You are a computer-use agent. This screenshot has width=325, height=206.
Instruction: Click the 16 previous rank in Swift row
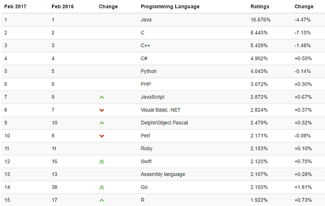[x=55, y=161]
